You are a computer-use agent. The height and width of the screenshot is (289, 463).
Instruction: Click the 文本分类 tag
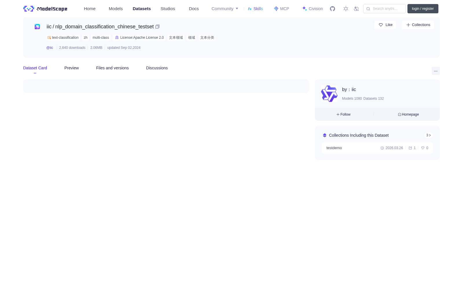click(207, 38)
